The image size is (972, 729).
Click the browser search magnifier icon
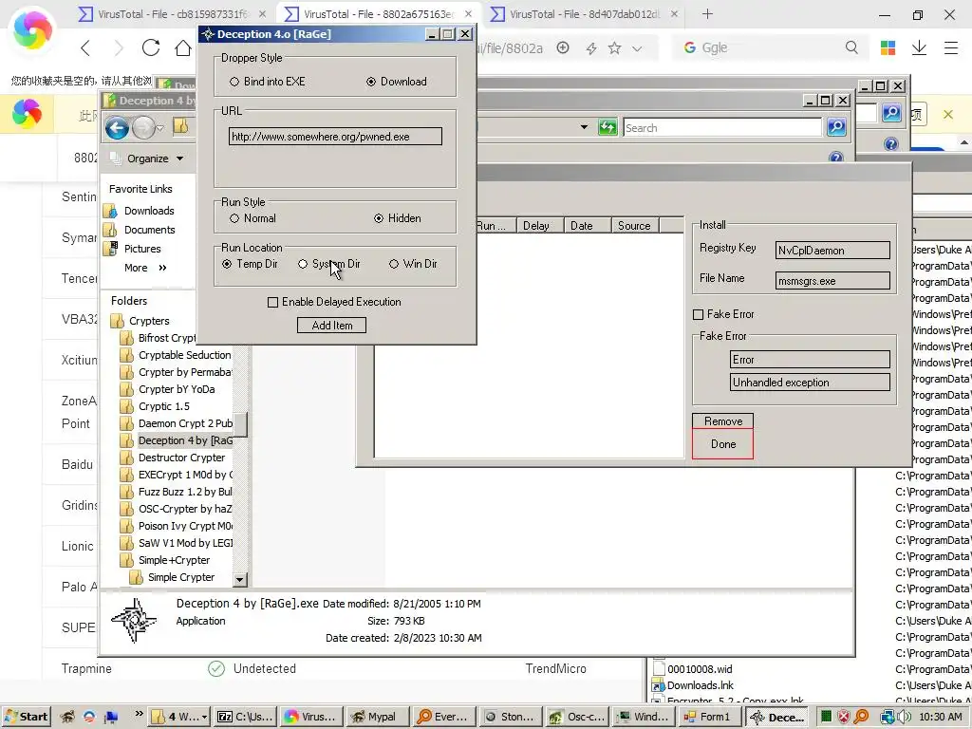point(851,47)
